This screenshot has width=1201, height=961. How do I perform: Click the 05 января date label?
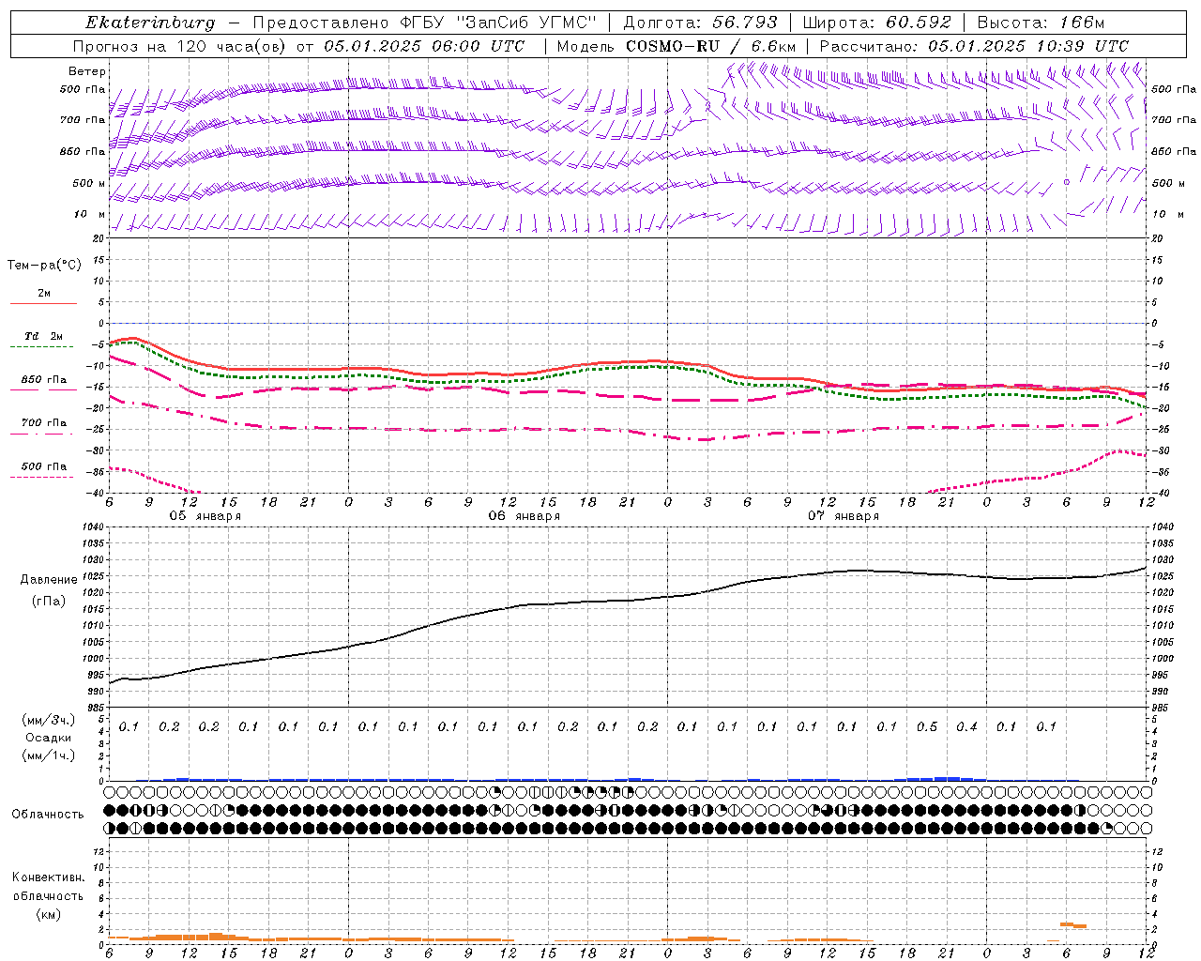pos(205,516)
